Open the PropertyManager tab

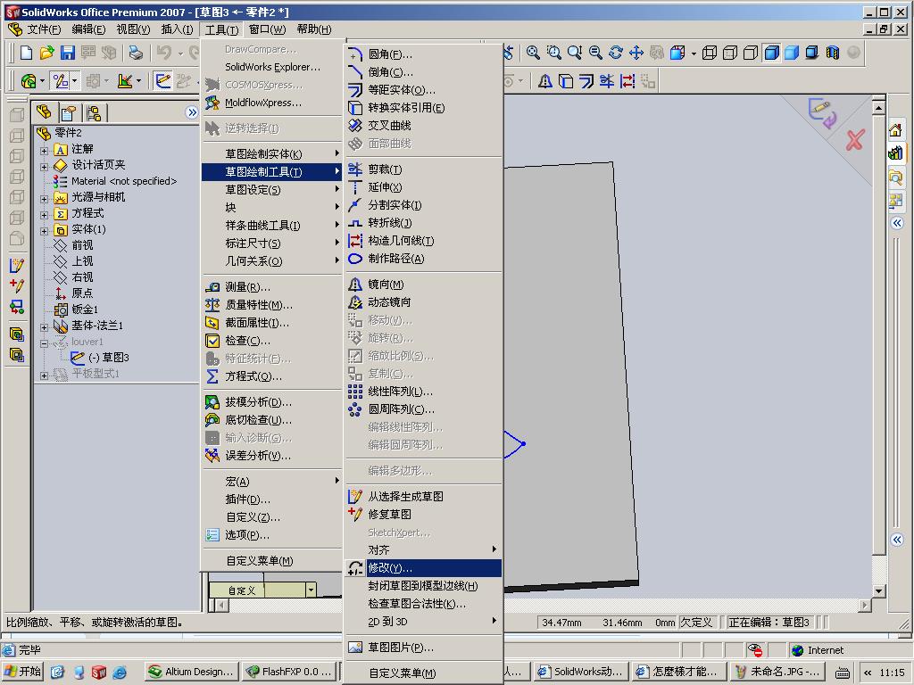pyautogui.click(x=69, y=111)
